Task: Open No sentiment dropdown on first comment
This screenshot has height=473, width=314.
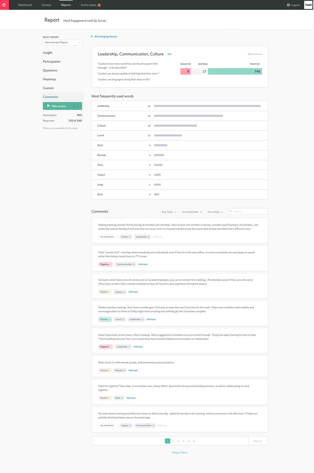Action: tap(108, 237)
